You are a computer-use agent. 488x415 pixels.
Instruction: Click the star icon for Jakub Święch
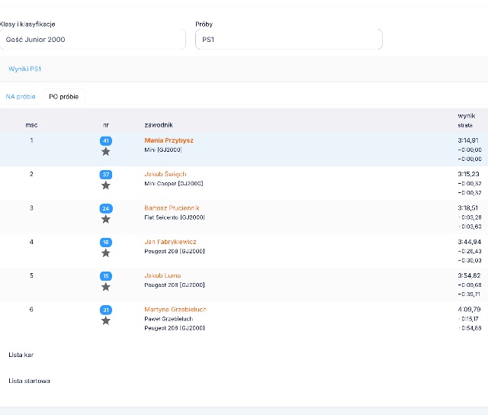point(106,185)
